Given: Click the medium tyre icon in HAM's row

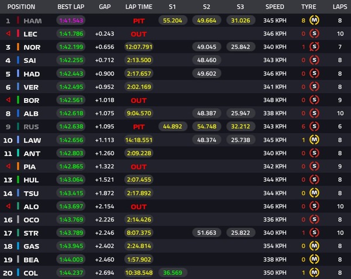Looking at the screenshot, I should (x=314, y=20).
